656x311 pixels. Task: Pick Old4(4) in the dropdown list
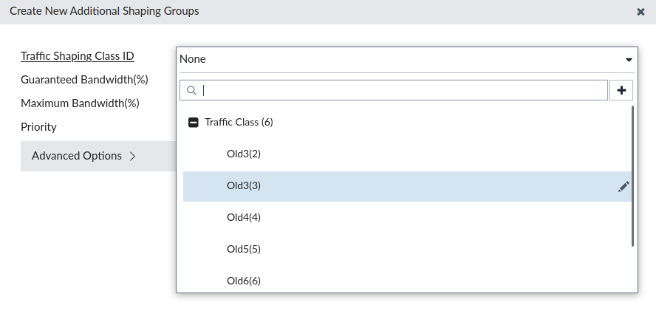tap(244, 218)
